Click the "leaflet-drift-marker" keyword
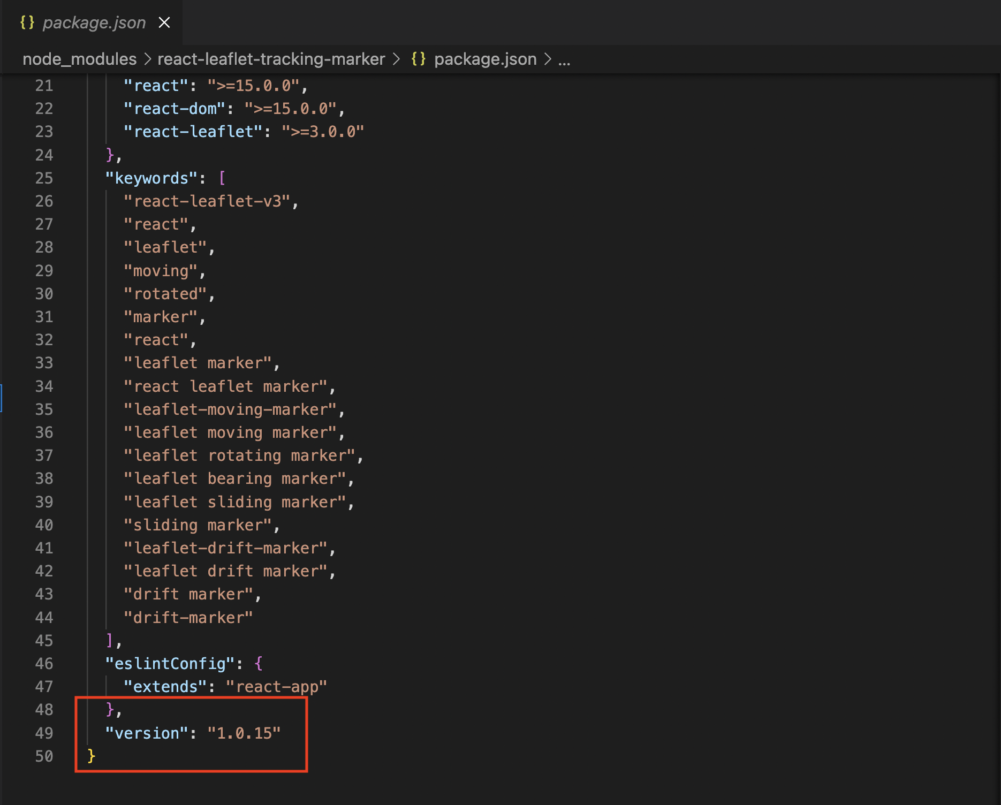Image resolution: width=1001 pixels, height=805 pixels. [x=225, y=548]
